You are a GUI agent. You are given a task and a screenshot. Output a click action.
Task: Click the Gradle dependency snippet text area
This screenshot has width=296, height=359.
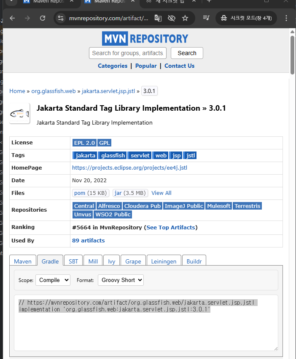pos(146,323)
